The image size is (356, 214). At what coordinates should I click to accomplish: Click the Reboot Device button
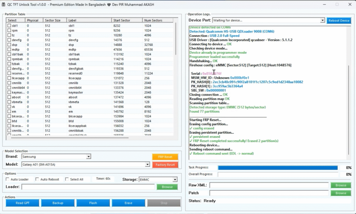pyautogui.click(x=339, y=20)
